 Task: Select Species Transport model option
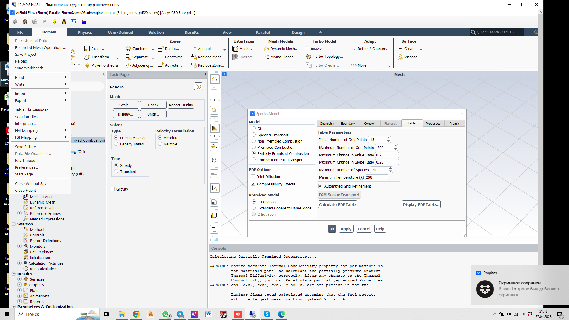tap(254, 135)
